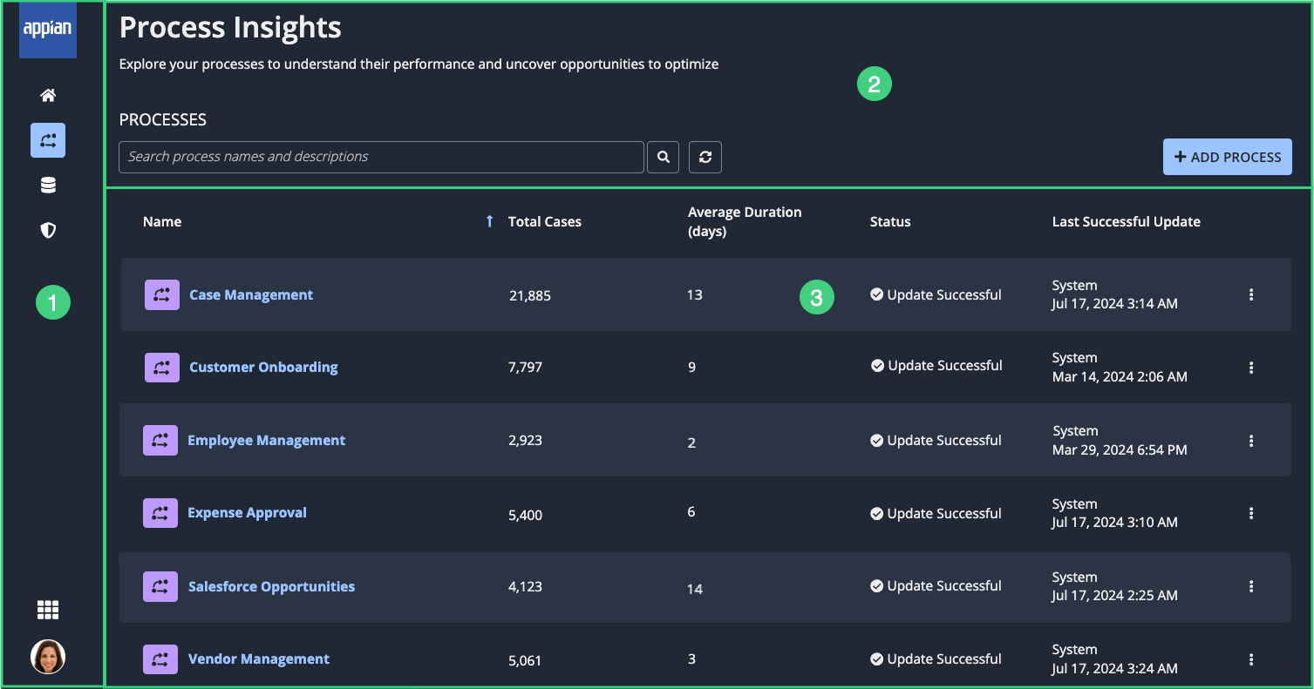
Task: Open the Salesforce Opportunities row options menu
Action: (x=1251, y=586)
